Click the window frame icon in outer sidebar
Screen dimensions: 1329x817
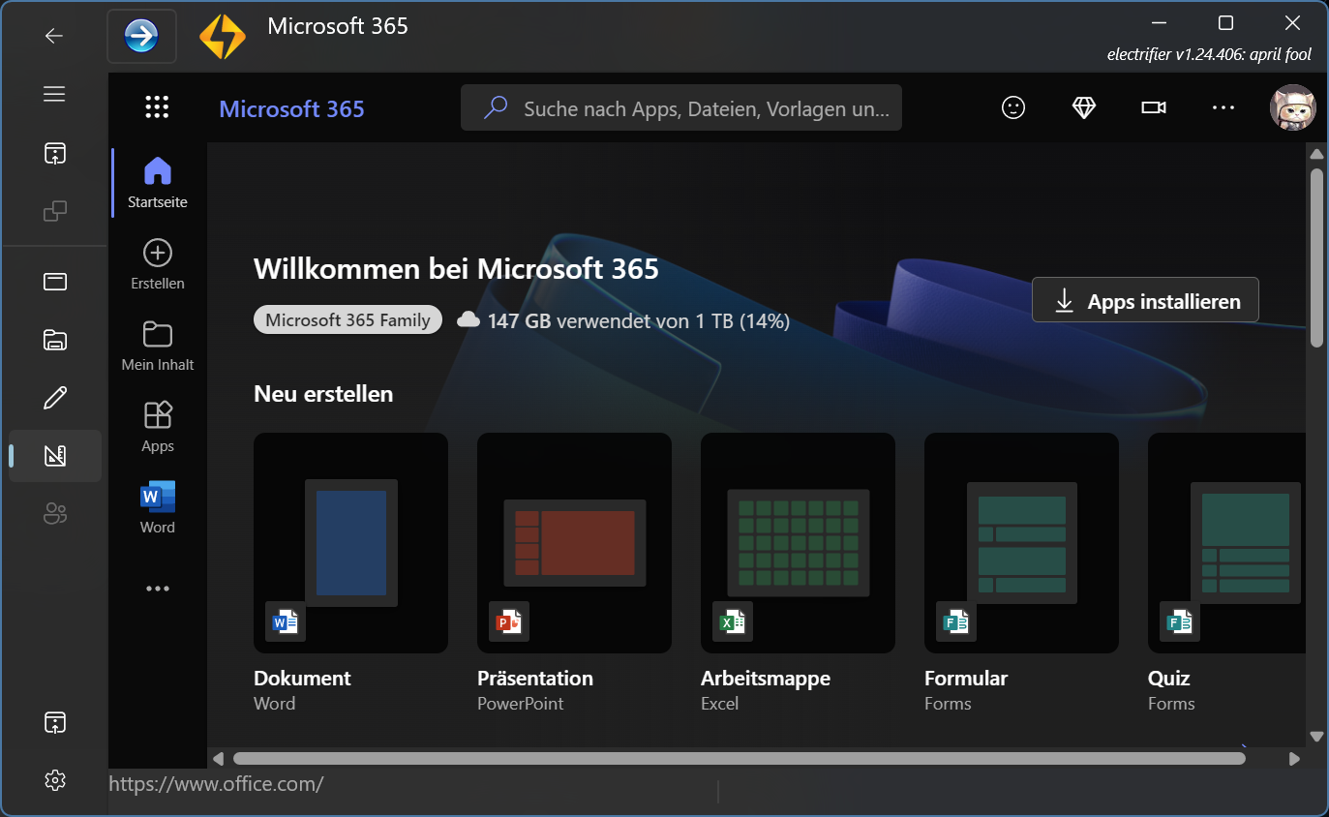coord(55,282)
